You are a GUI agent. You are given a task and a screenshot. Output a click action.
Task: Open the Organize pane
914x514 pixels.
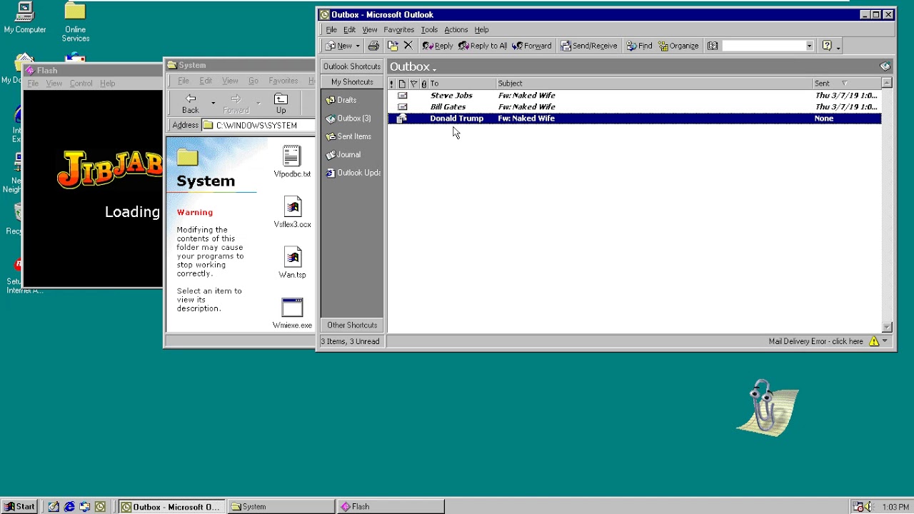[678, 46]
